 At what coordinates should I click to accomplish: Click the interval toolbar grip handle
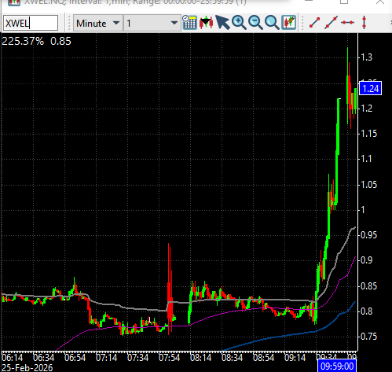[69, 23]
